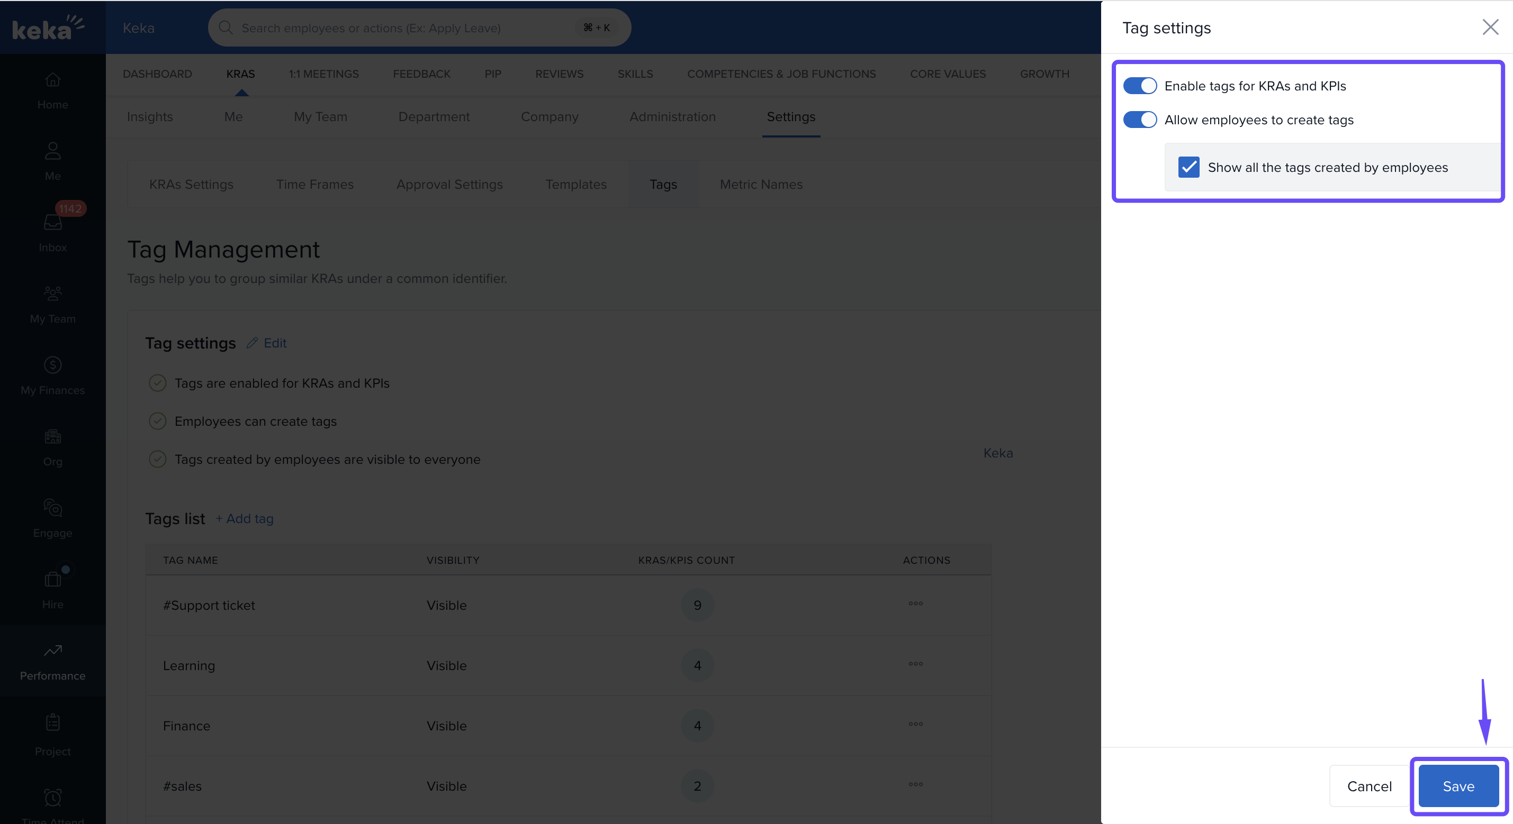
Task: Open actions menu for Finance tag
Action: tap(915, 724)
